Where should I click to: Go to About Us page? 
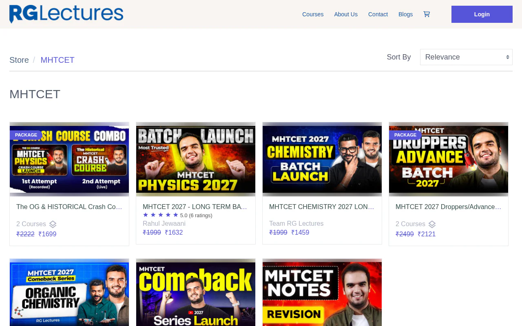pyautogui.click(x=346, y=14)
